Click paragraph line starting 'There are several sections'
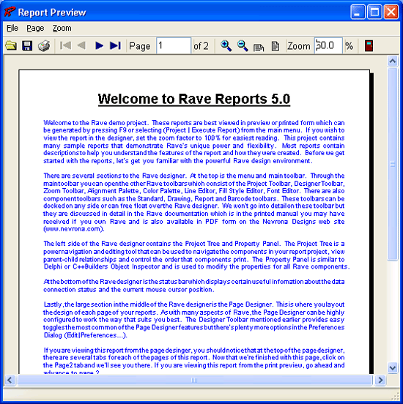403x404 pixels. coord(194,176)
